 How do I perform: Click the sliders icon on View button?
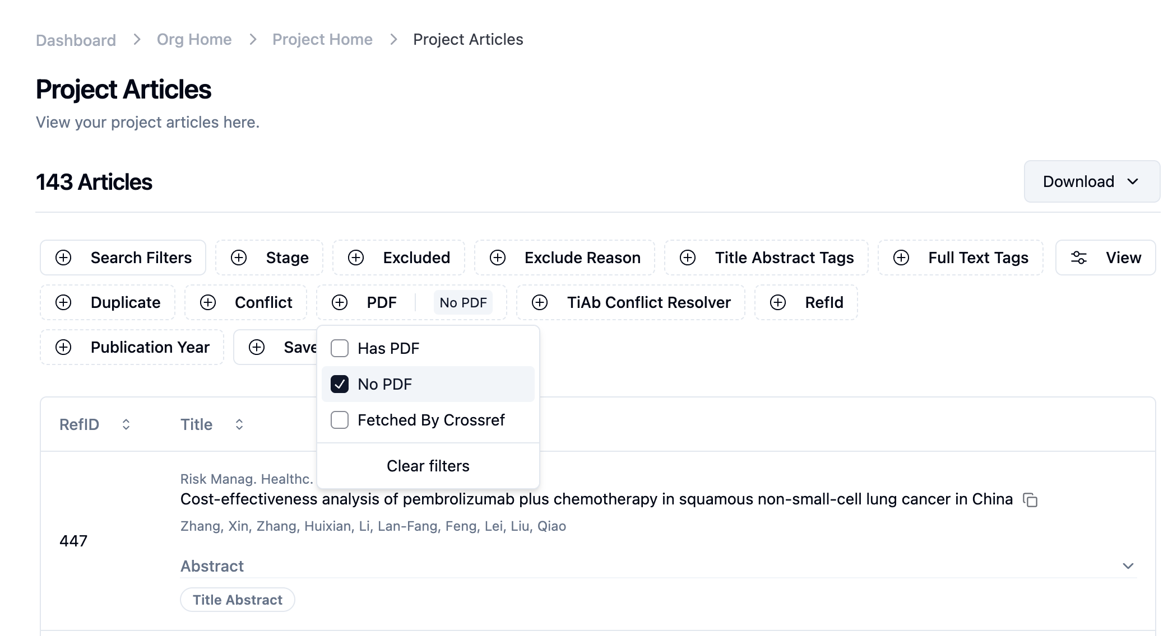(1078, 258)
